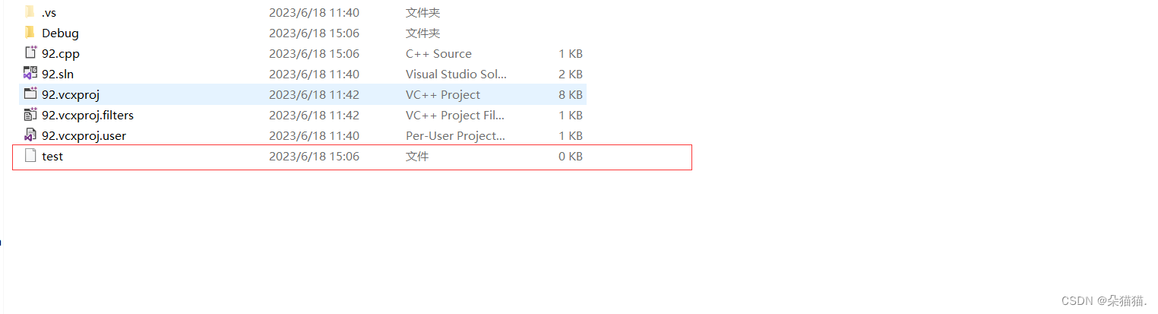1158x314 pixels.
Task: Click the .vs folder name
Action: pyautogui.click(x=49, y=13)
